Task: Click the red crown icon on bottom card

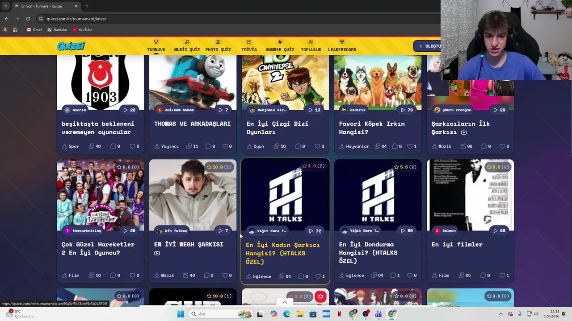Action: point(320,296)
